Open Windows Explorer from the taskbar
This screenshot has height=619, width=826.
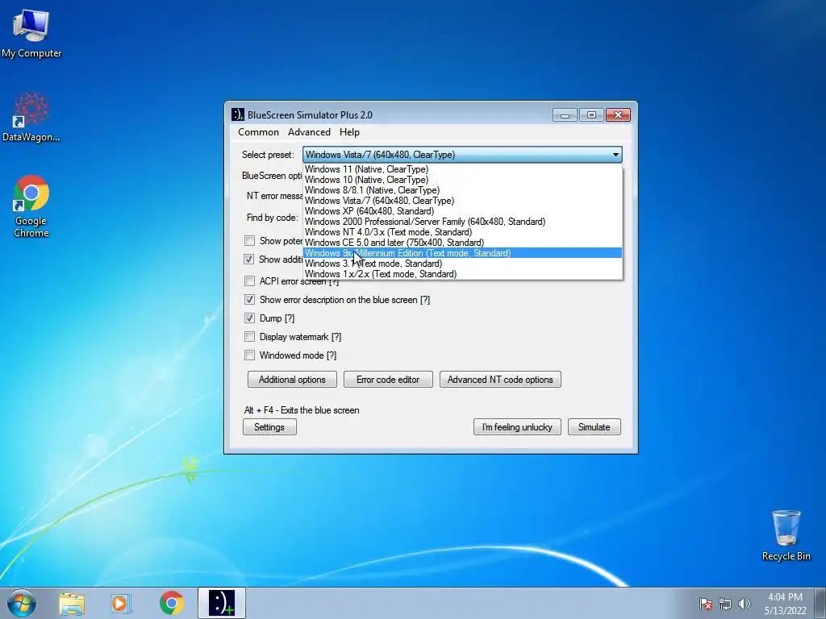(72, 603)
